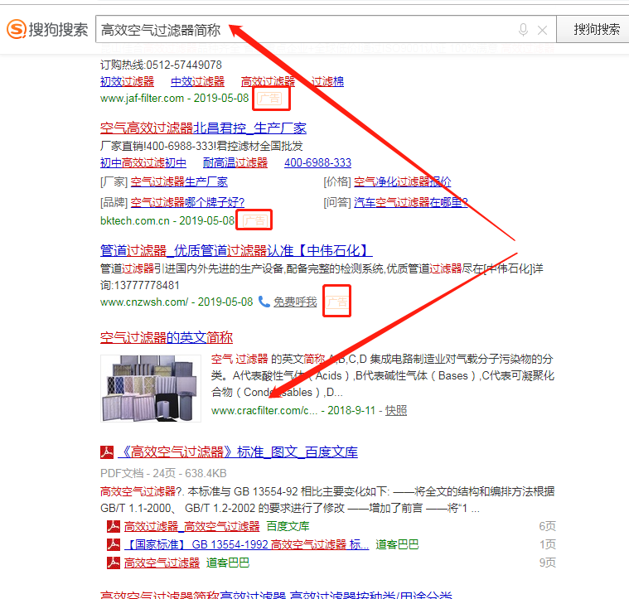
Task: Click the 免费呼我 free call link
Action: 295,302
